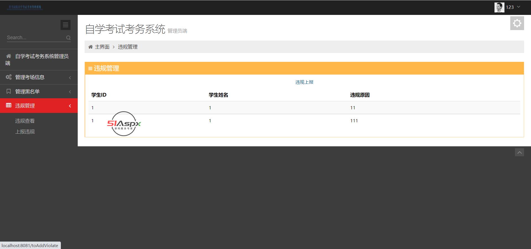Screen dimensions: 531x249
Task: Click the bookmark icon beside 管理黑名单
Action: pyautogui.click(x=9, y=91)
